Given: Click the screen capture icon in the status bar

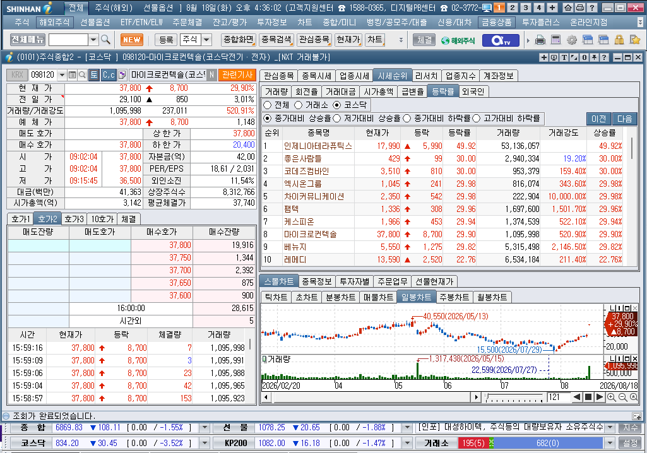Looking at the screenshot, I should point(636,416).
